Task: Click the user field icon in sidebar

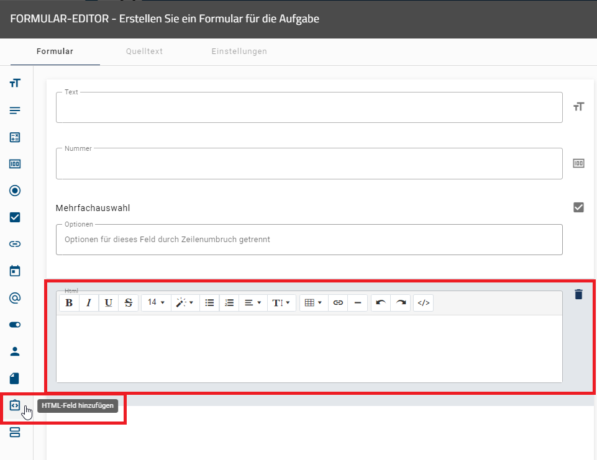Action: coord(15,351)
